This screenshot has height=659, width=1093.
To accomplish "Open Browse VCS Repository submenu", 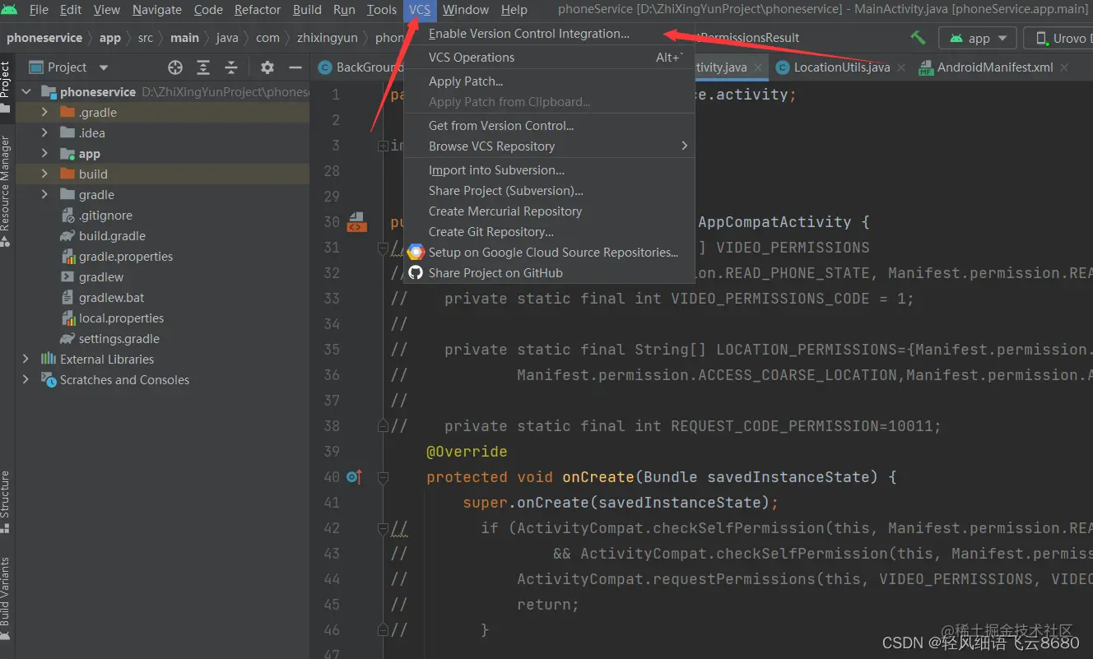I will tap(549, 146).
